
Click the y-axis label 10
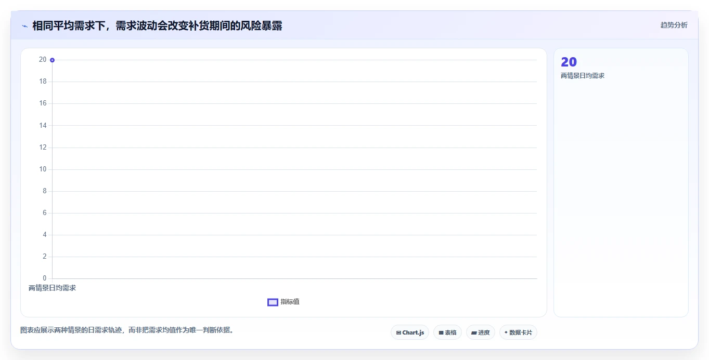click(x=43, y=169)
